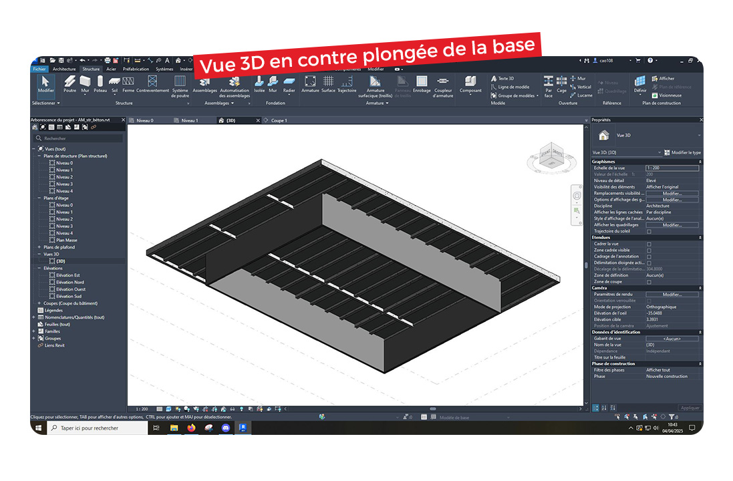
Task: Click Modifier le type button
Action: (682, 152)
